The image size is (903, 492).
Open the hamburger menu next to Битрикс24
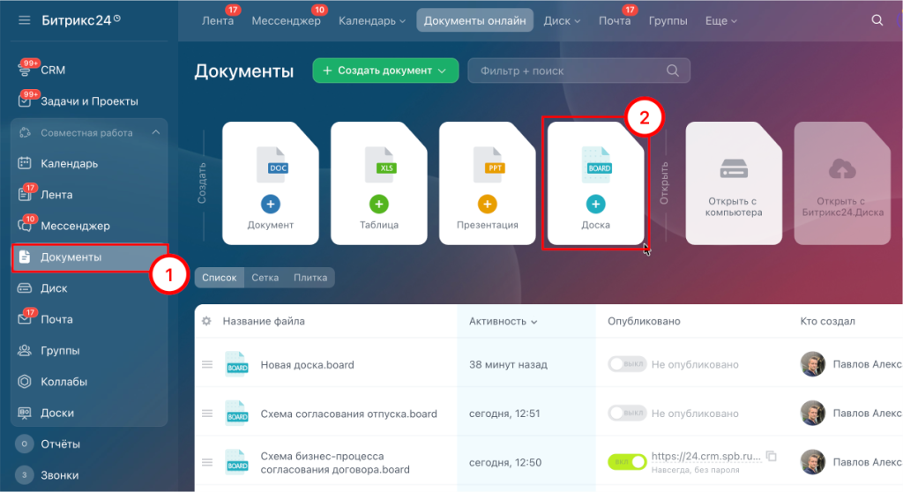(x=24, y=20)
